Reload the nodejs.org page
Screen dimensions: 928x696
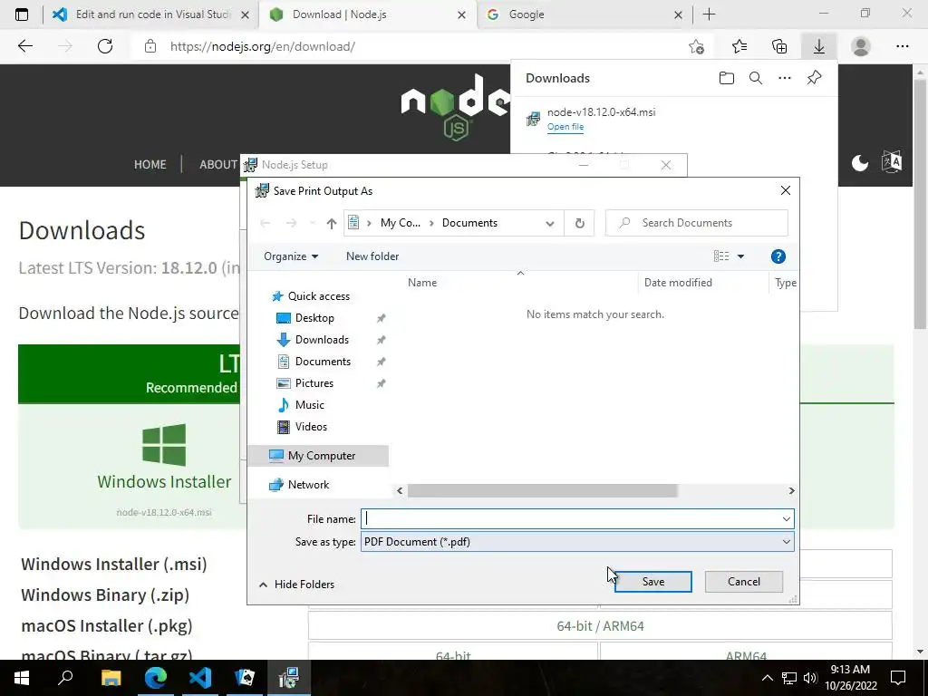point(105,46)
